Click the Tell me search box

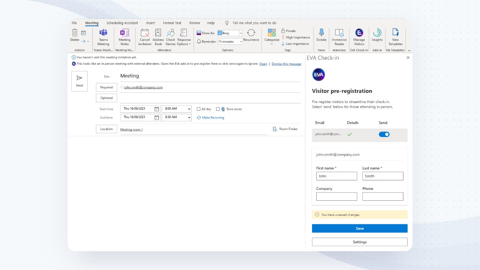pos(254,23)
